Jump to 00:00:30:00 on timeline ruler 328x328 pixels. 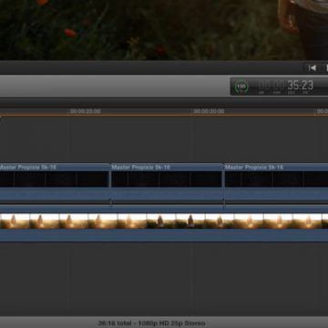(x=209, y=111)
